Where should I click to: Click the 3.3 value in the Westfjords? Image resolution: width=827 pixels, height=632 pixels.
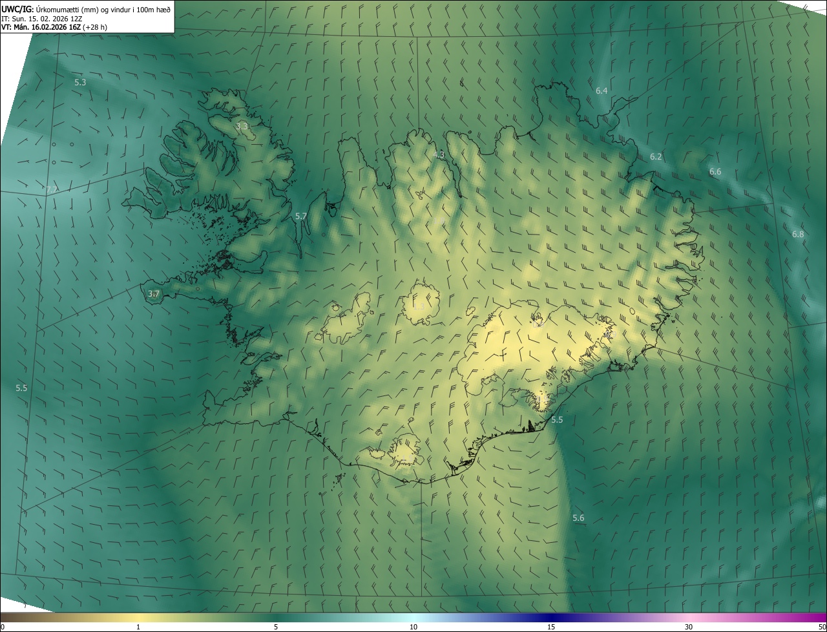point(242,127)
